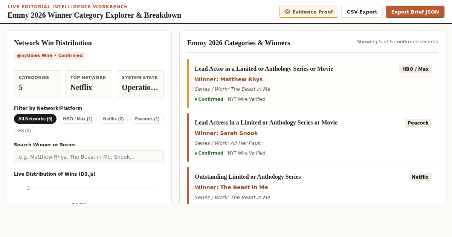
Task: Click the CSV Export button
Action: pyautogui.click(x=362, y=12)
